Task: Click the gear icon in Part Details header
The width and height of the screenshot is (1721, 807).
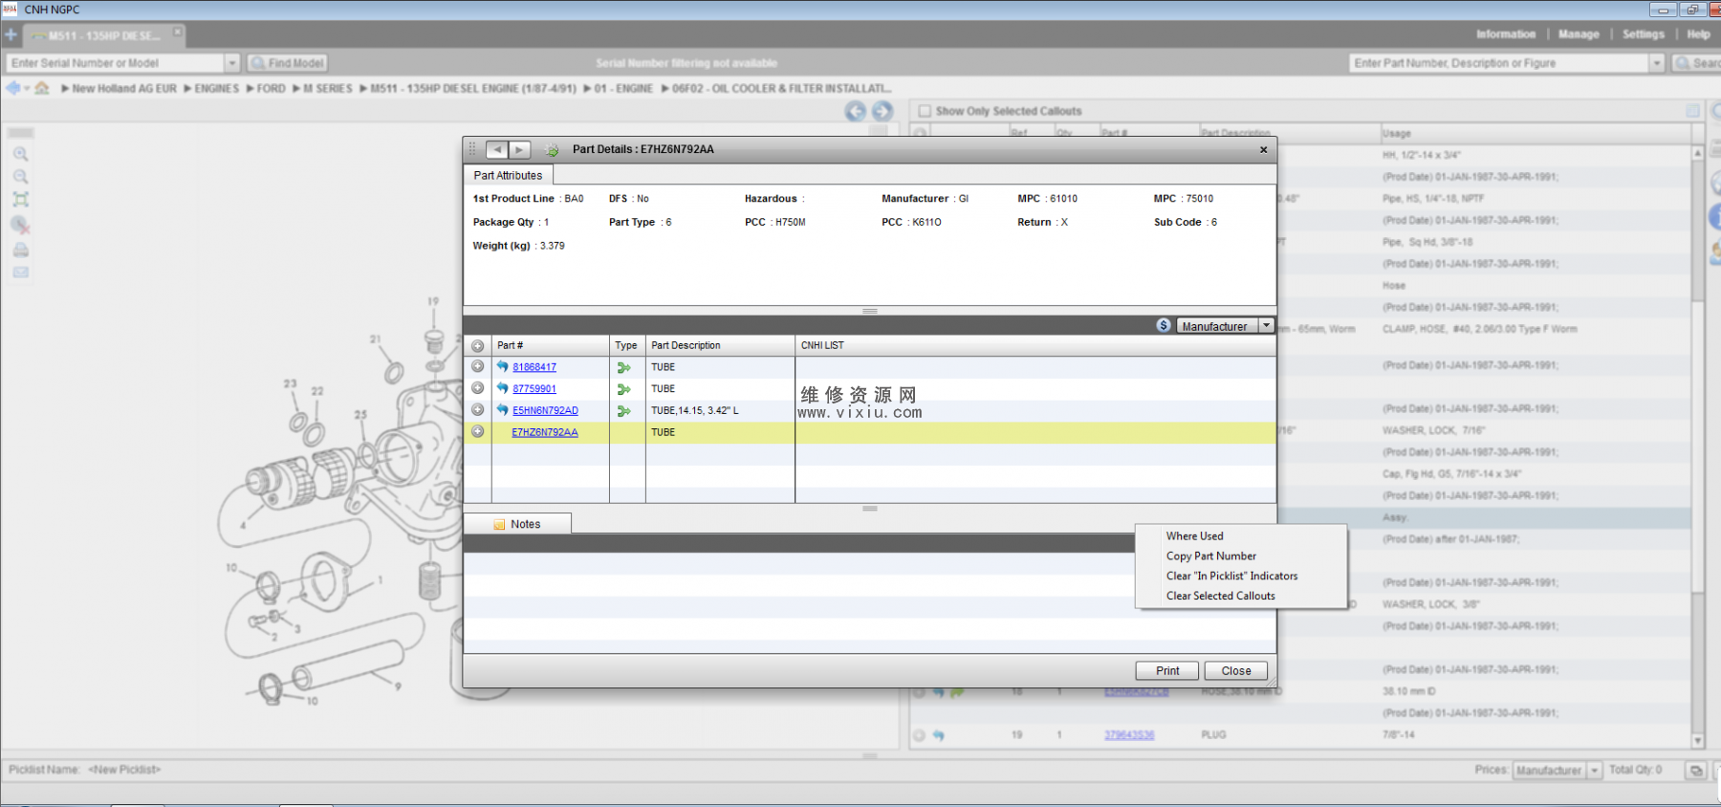Action: pyautogui.click(x=552, y=150)
